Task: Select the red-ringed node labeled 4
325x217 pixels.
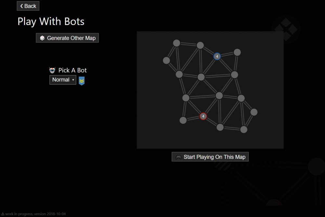Action: pos(203,116)
